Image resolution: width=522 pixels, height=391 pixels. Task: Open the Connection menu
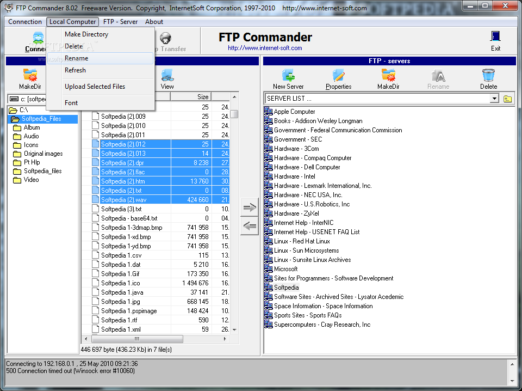click(x=25, y=22)
